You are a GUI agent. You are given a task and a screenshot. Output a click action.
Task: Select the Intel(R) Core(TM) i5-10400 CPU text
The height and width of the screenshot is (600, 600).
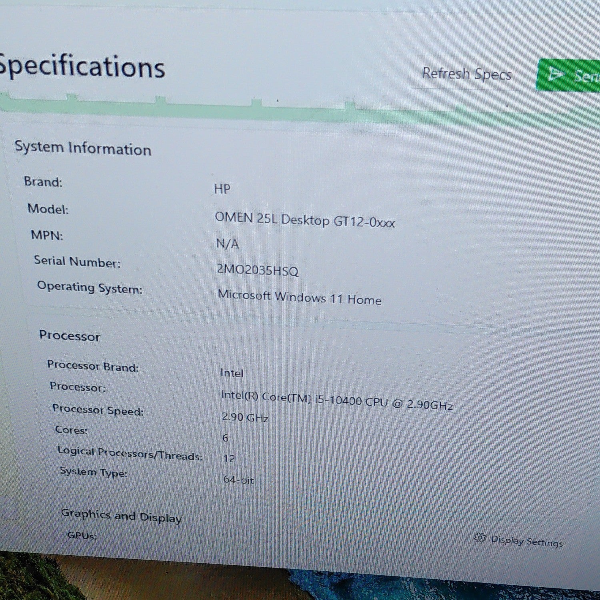point(337,400)
